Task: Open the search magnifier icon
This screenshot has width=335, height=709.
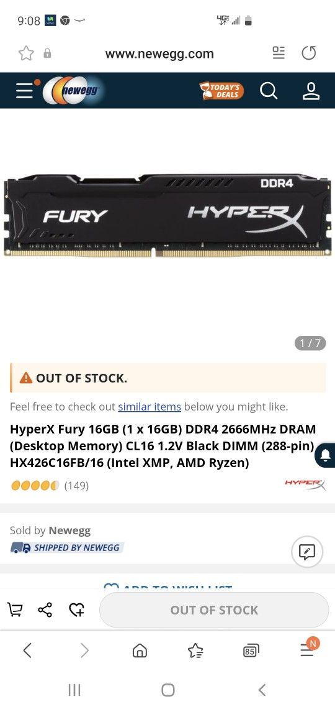Action: (269, 91)
